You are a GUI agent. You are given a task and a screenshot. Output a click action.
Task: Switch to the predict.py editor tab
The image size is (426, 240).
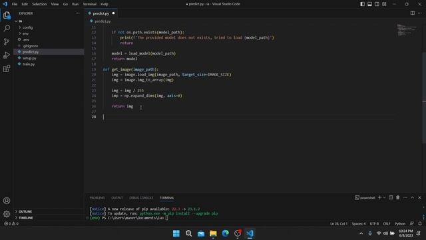point(101,13)
